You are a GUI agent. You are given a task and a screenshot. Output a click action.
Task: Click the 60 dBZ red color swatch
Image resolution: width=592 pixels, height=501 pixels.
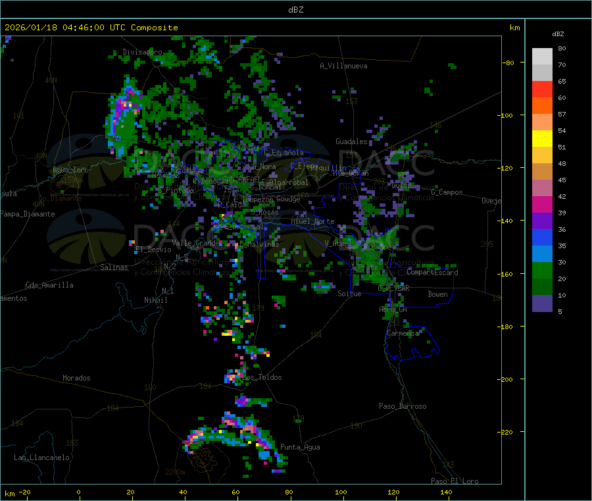point(542,90)
